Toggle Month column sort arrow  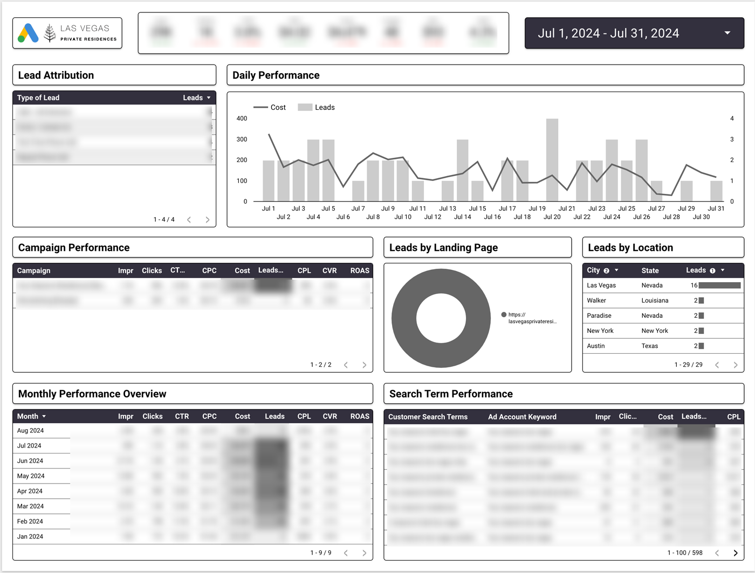click(44, 416)
